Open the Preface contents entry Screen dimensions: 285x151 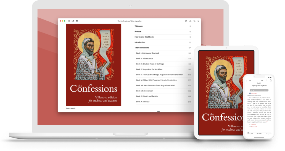click(x=163, y=32)
